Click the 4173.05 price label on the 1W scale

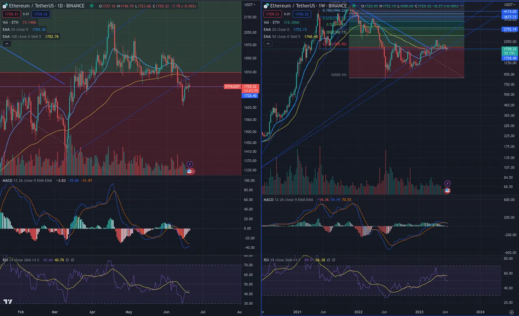point(510,12)
